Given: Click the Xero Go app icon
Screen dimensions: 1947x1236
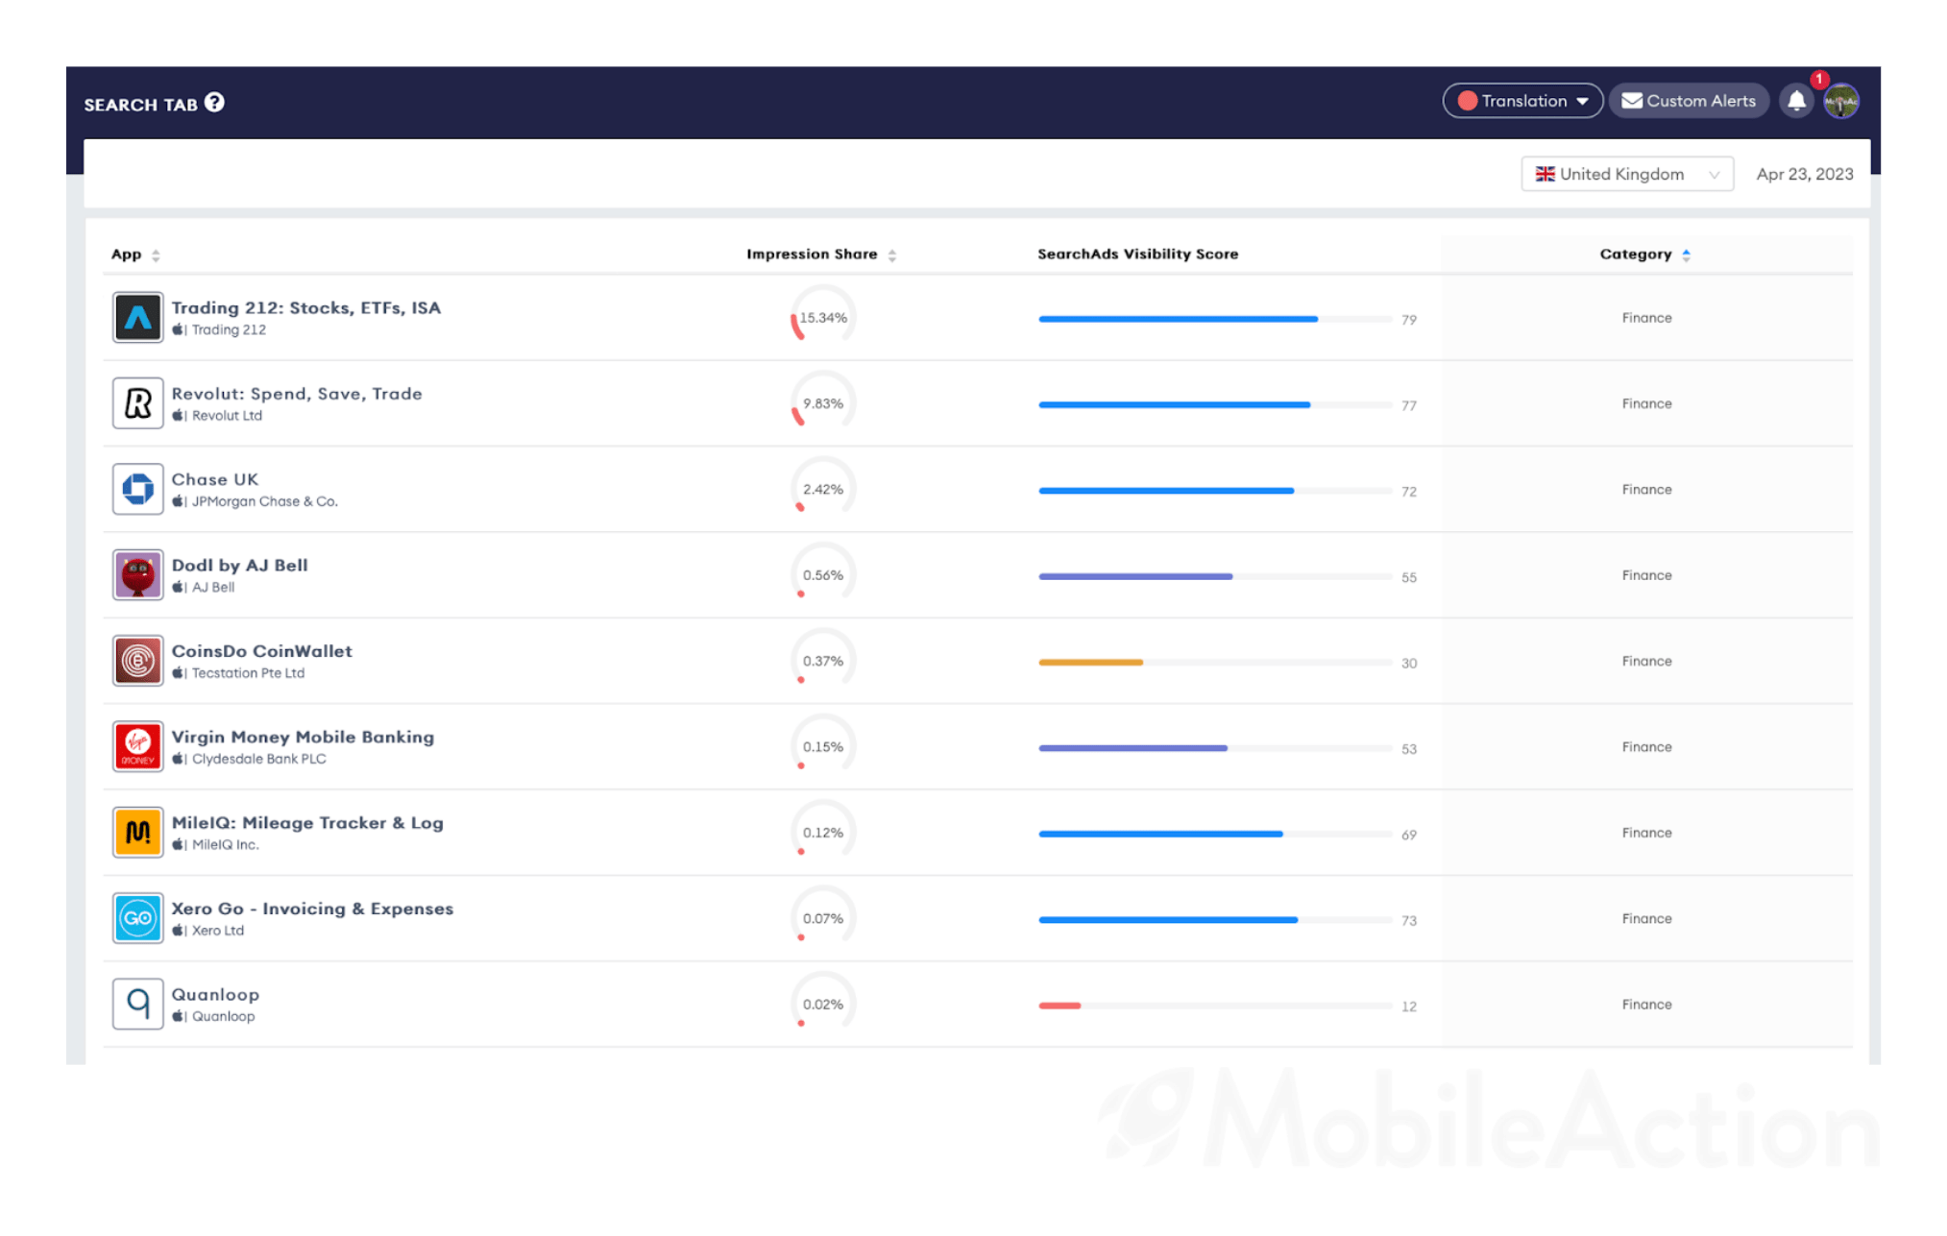Looking at the screenshot, I should 137,918.
